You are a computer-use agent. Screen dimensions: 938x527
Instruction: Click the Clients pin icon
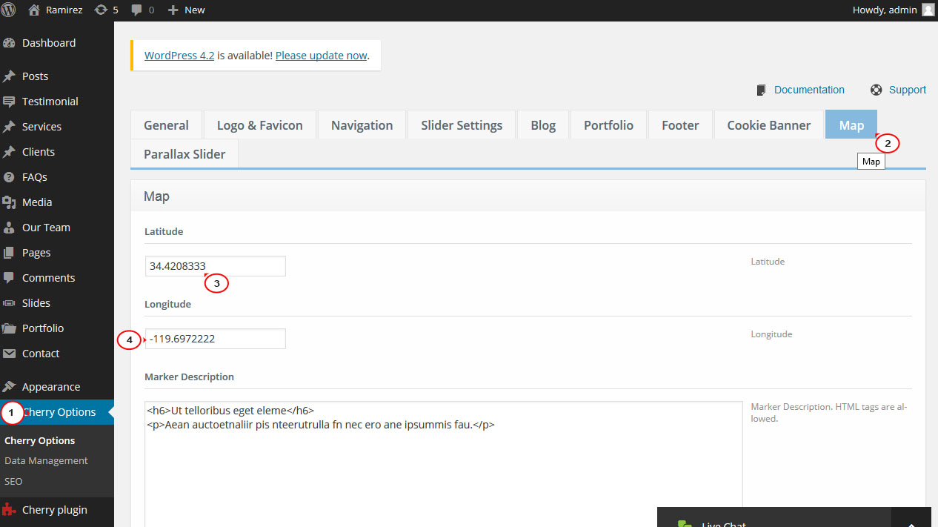coord(9,152)
